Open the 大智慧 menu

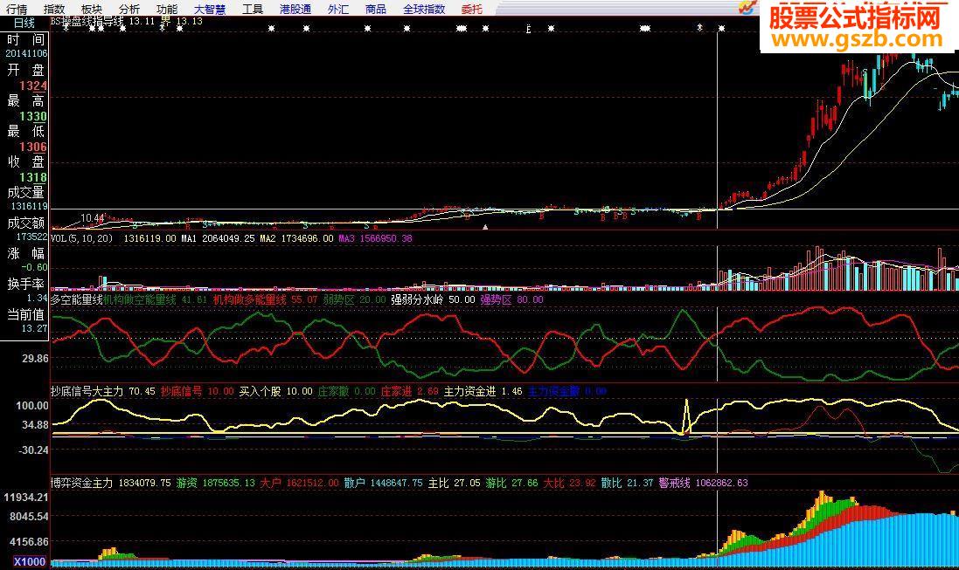210,9
